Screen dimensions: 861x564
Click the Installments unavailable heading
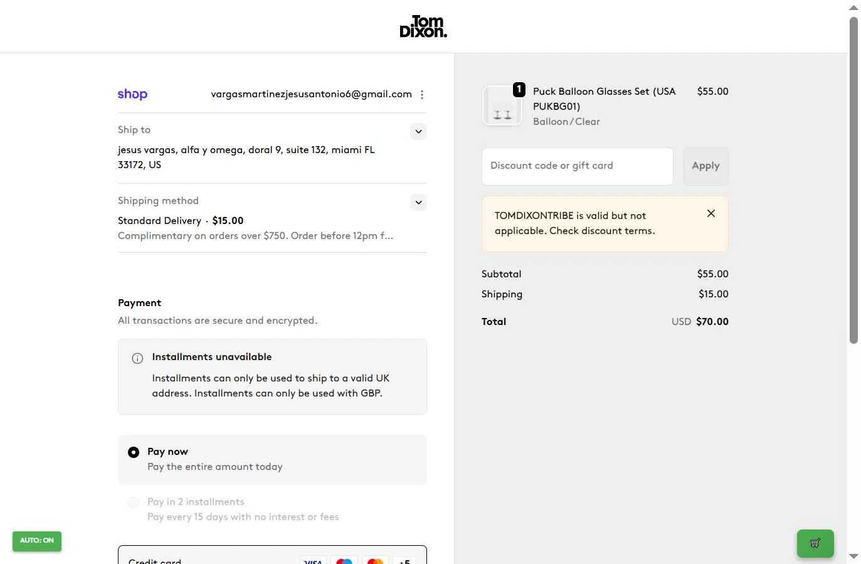click(x=212, y=357)
